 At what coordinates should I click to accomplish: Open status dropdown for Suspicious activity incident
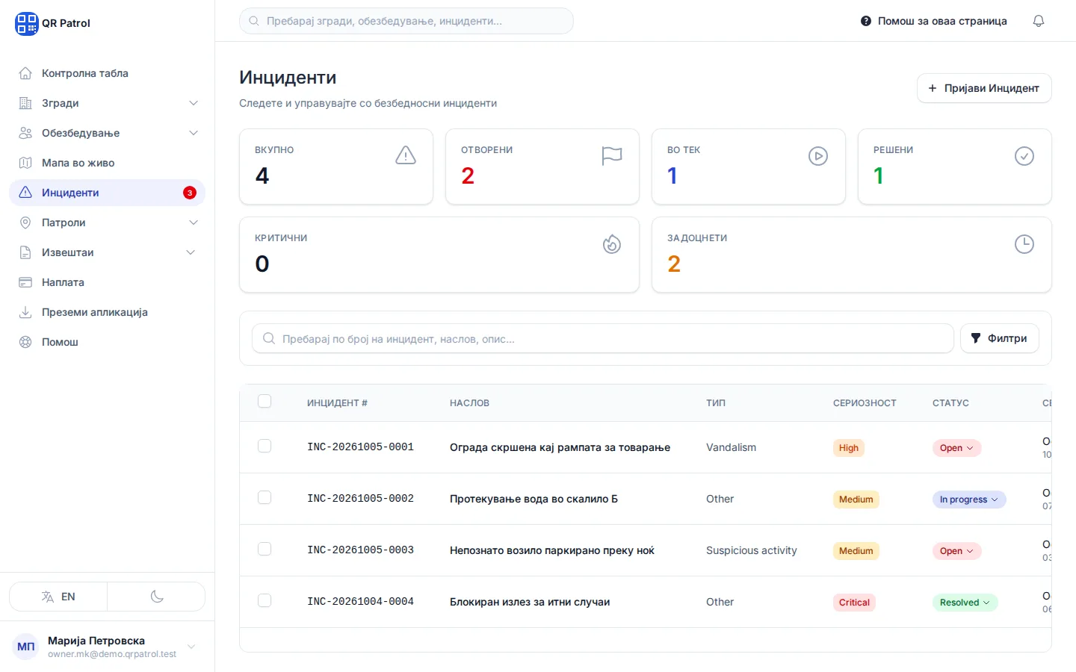[956, 551]
